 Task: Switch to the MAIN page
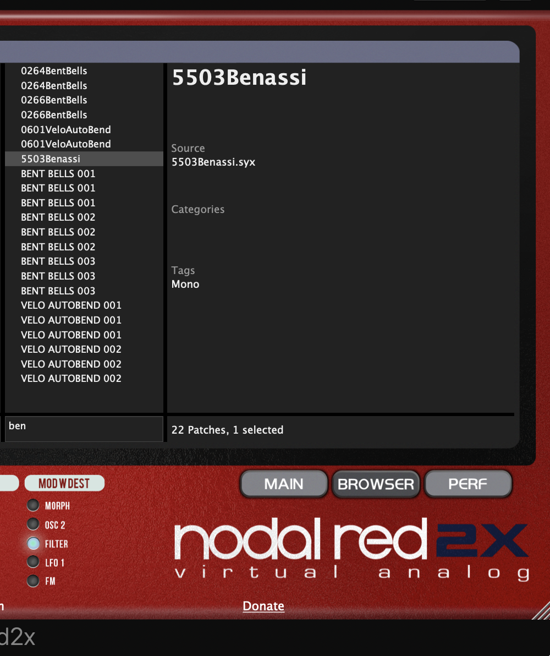point(284,484)
